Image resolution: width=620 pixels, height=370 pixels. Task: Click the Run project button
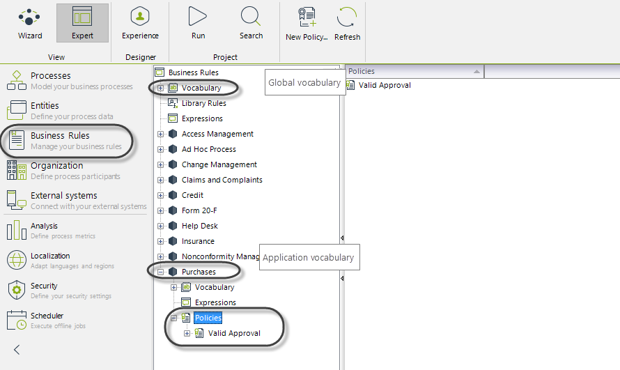198,23
